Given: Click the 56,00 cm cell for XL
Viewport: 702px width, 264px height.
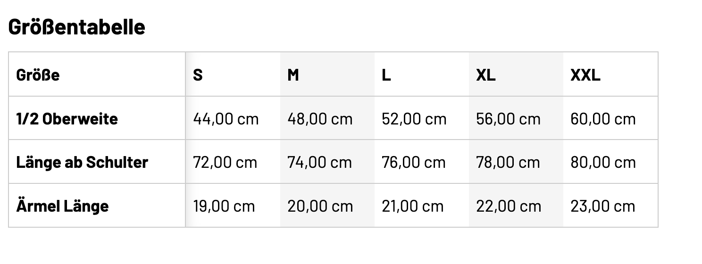Looking at the screenshot, I should [508, 119].
